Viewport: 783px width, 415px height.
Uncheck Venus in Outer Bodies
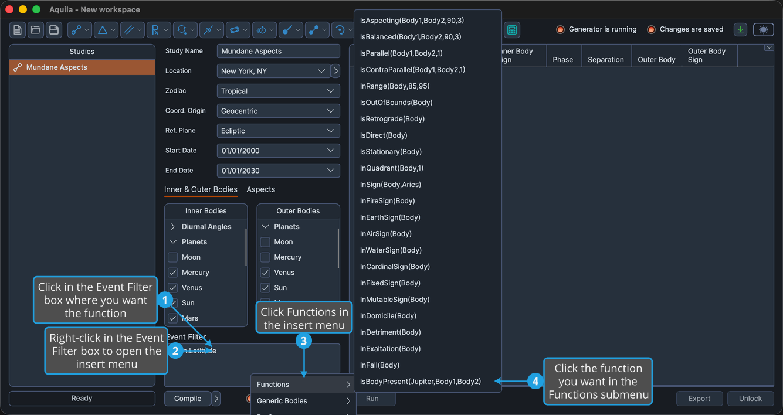265,273
